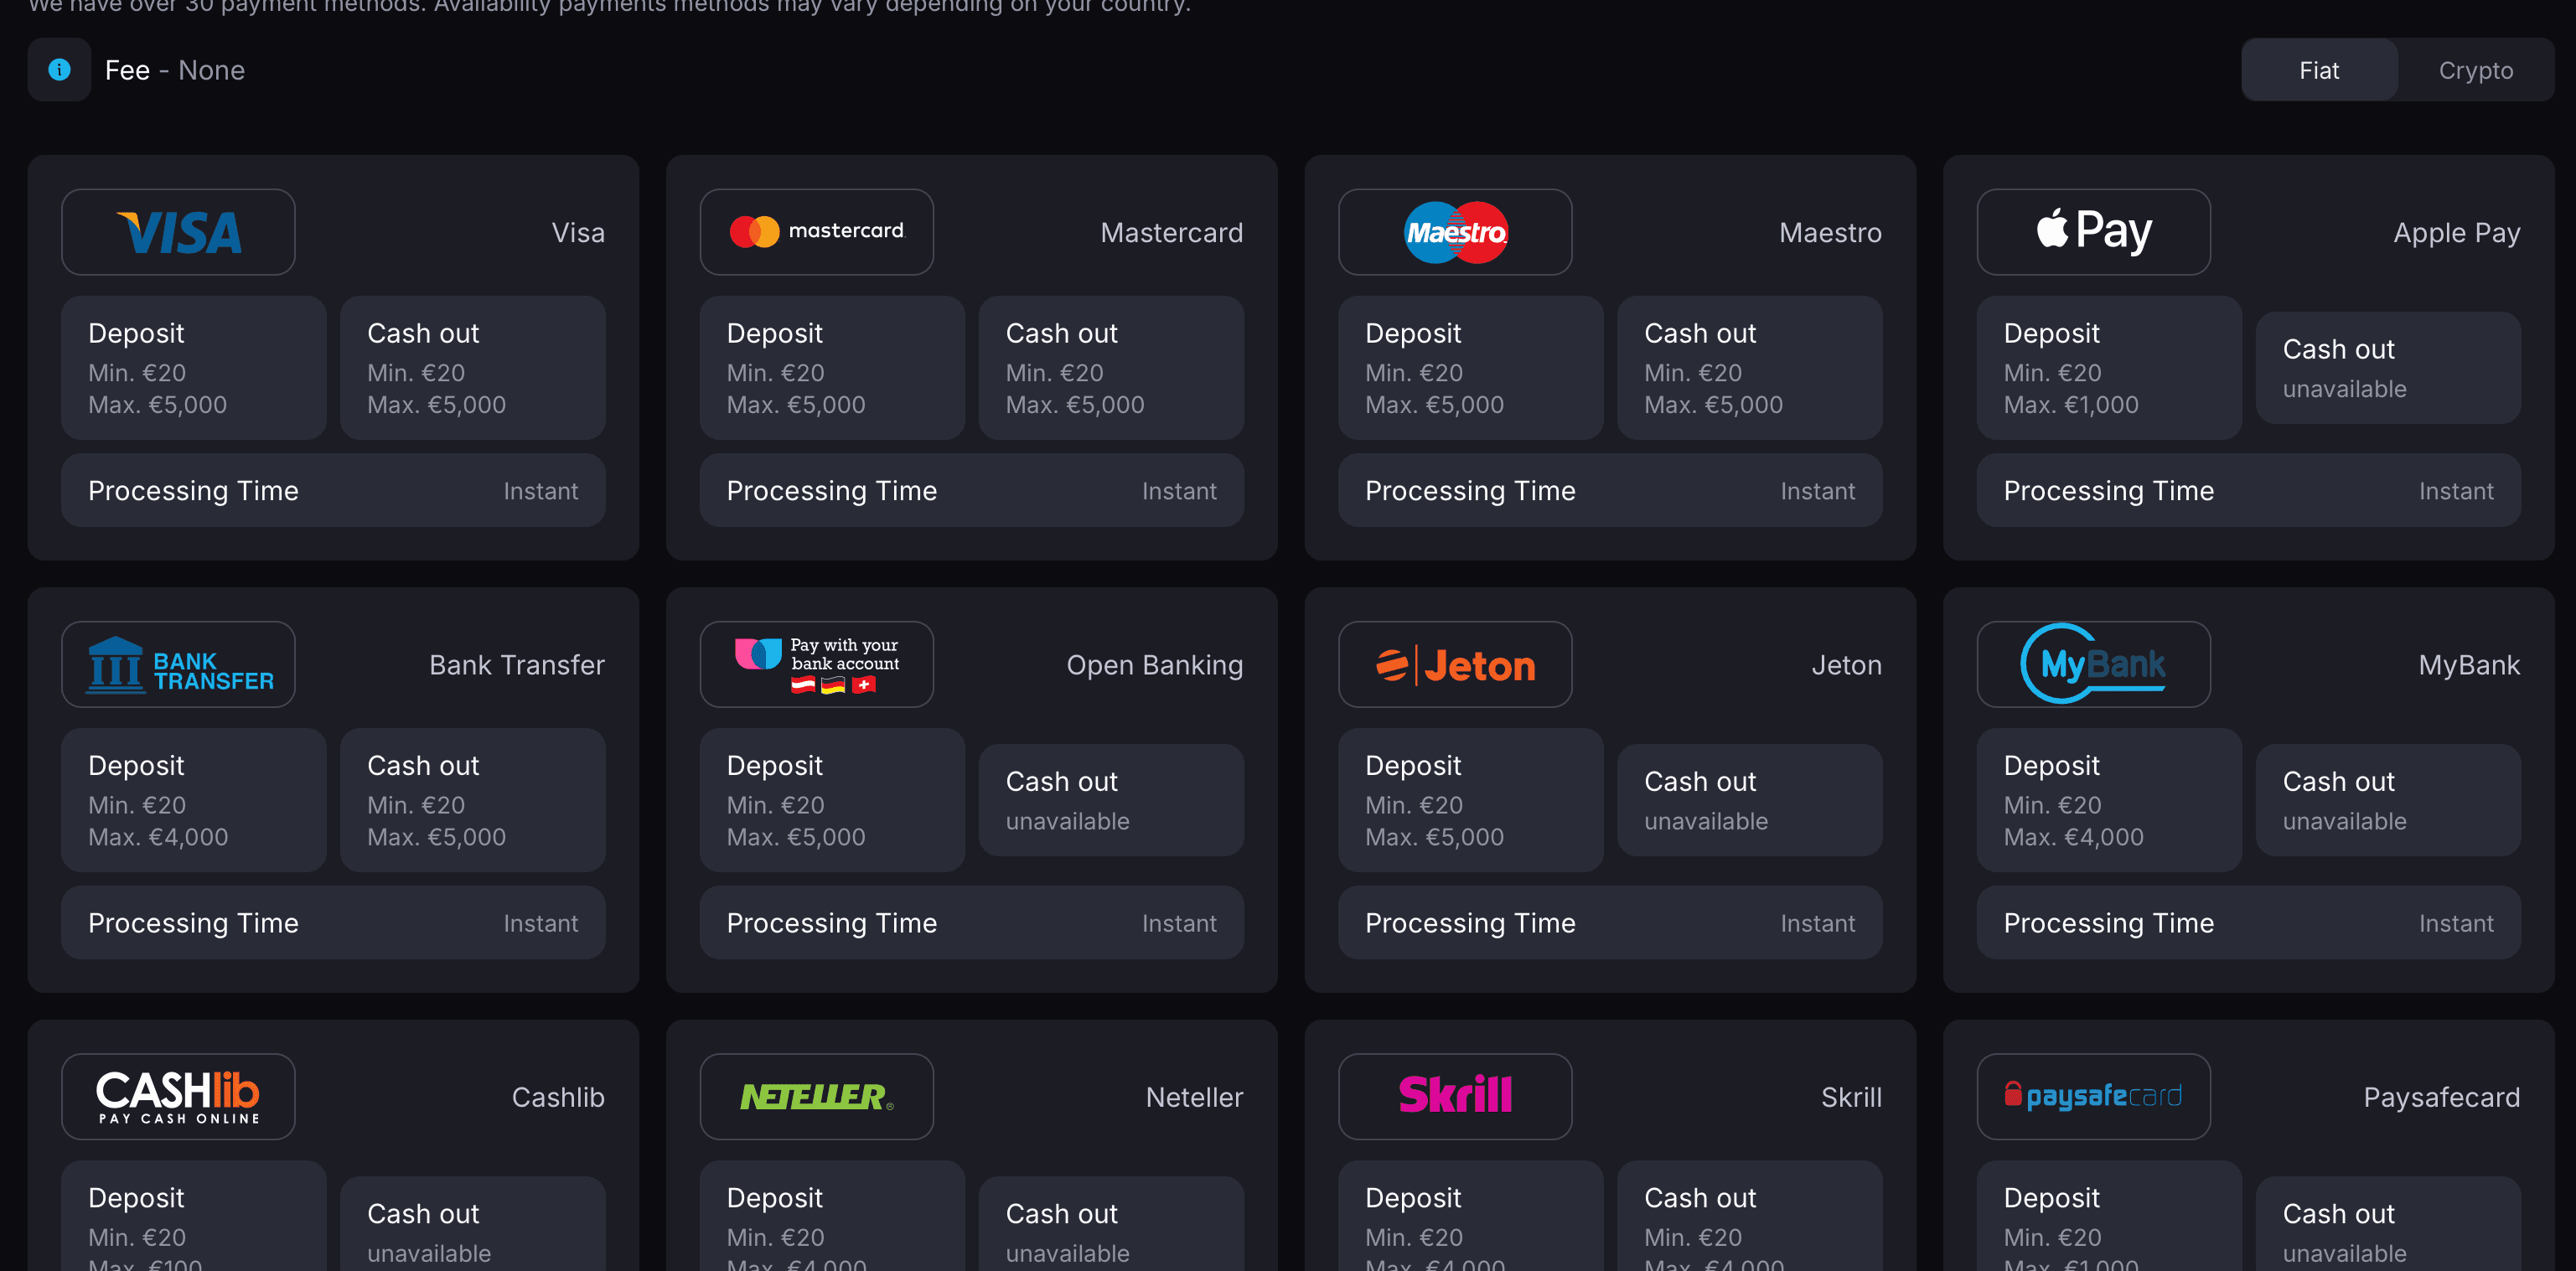Open Apple Pay payment method
This screenshot has height=1271, width=2576.
tap(2094, 232)
